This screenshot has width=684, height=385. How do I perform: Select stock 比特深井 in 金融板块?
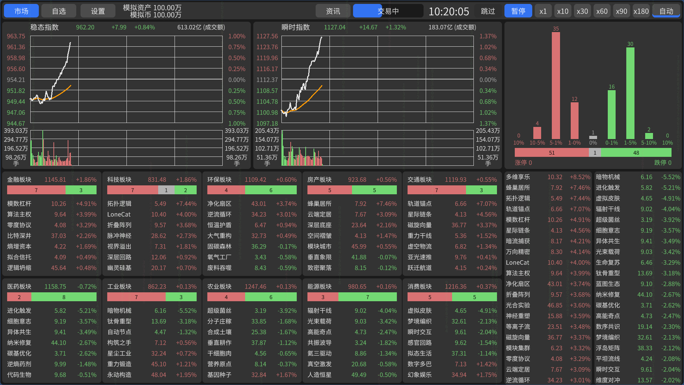52,236
